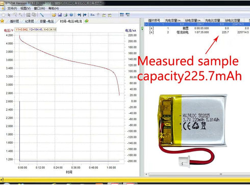
Task: Click the blue forward arrow icon
Action: [x=85, y=15]
